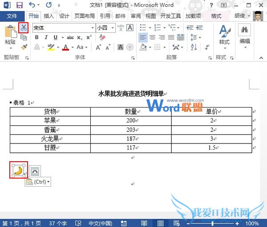Expand multilevel list dropdown arrow

coord(178,28)
